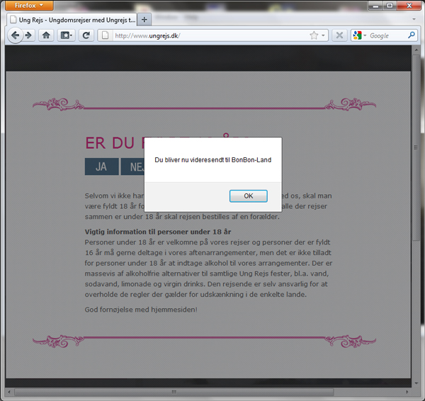Bookmark this page with the star icon
The image size is (425, 401).
(x=314, y=35)
